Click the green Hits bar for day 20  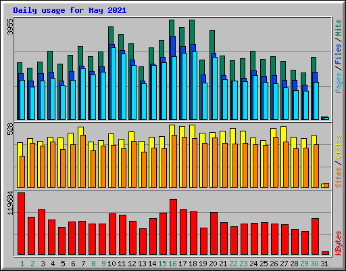tap(212, 41)
